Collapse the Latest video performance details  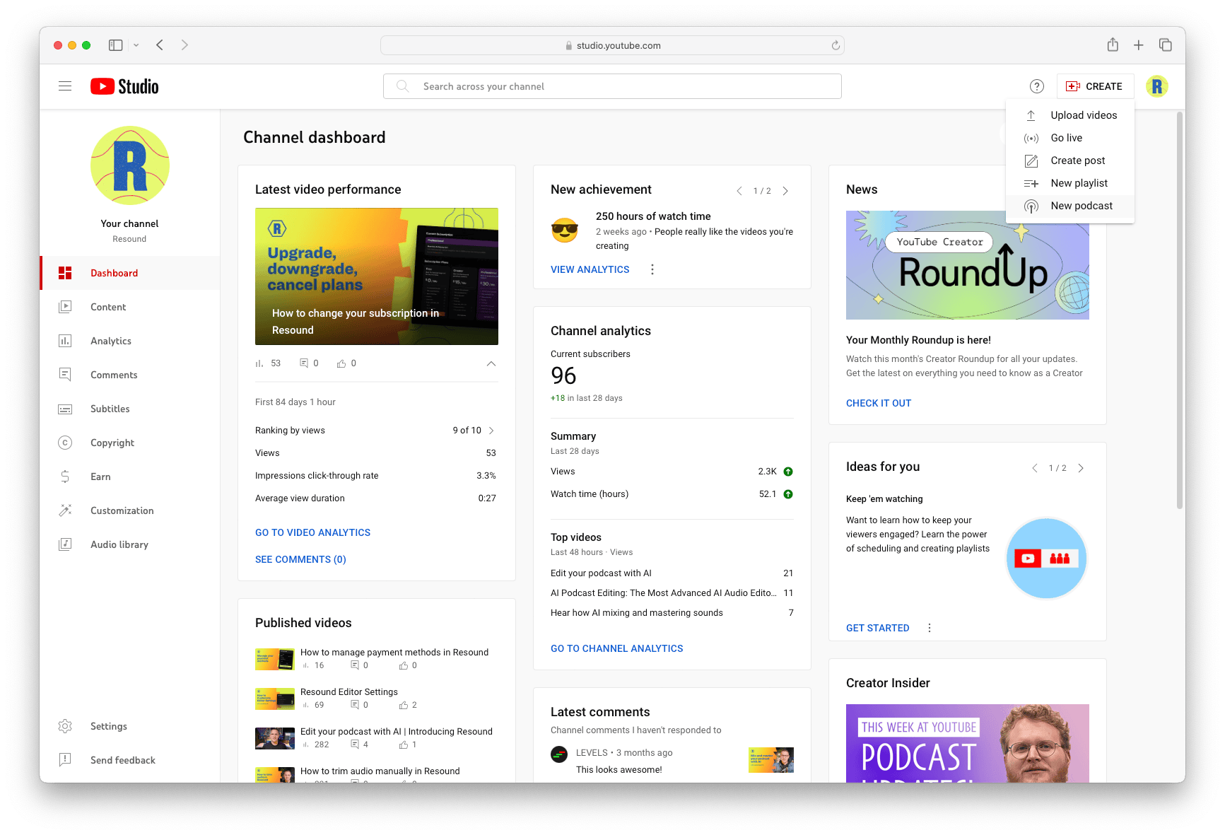pyautogui.click(x=491, y=363)
